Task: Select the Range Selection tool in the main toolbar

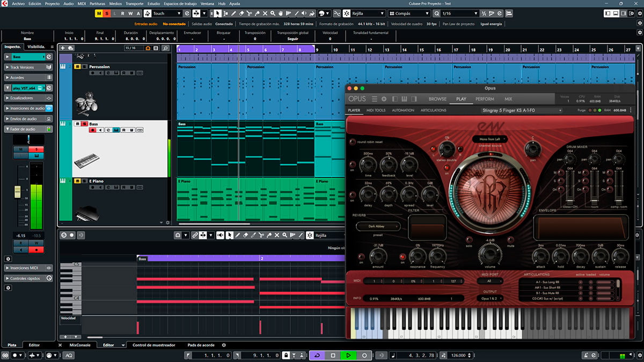Action: pos(225,13)
